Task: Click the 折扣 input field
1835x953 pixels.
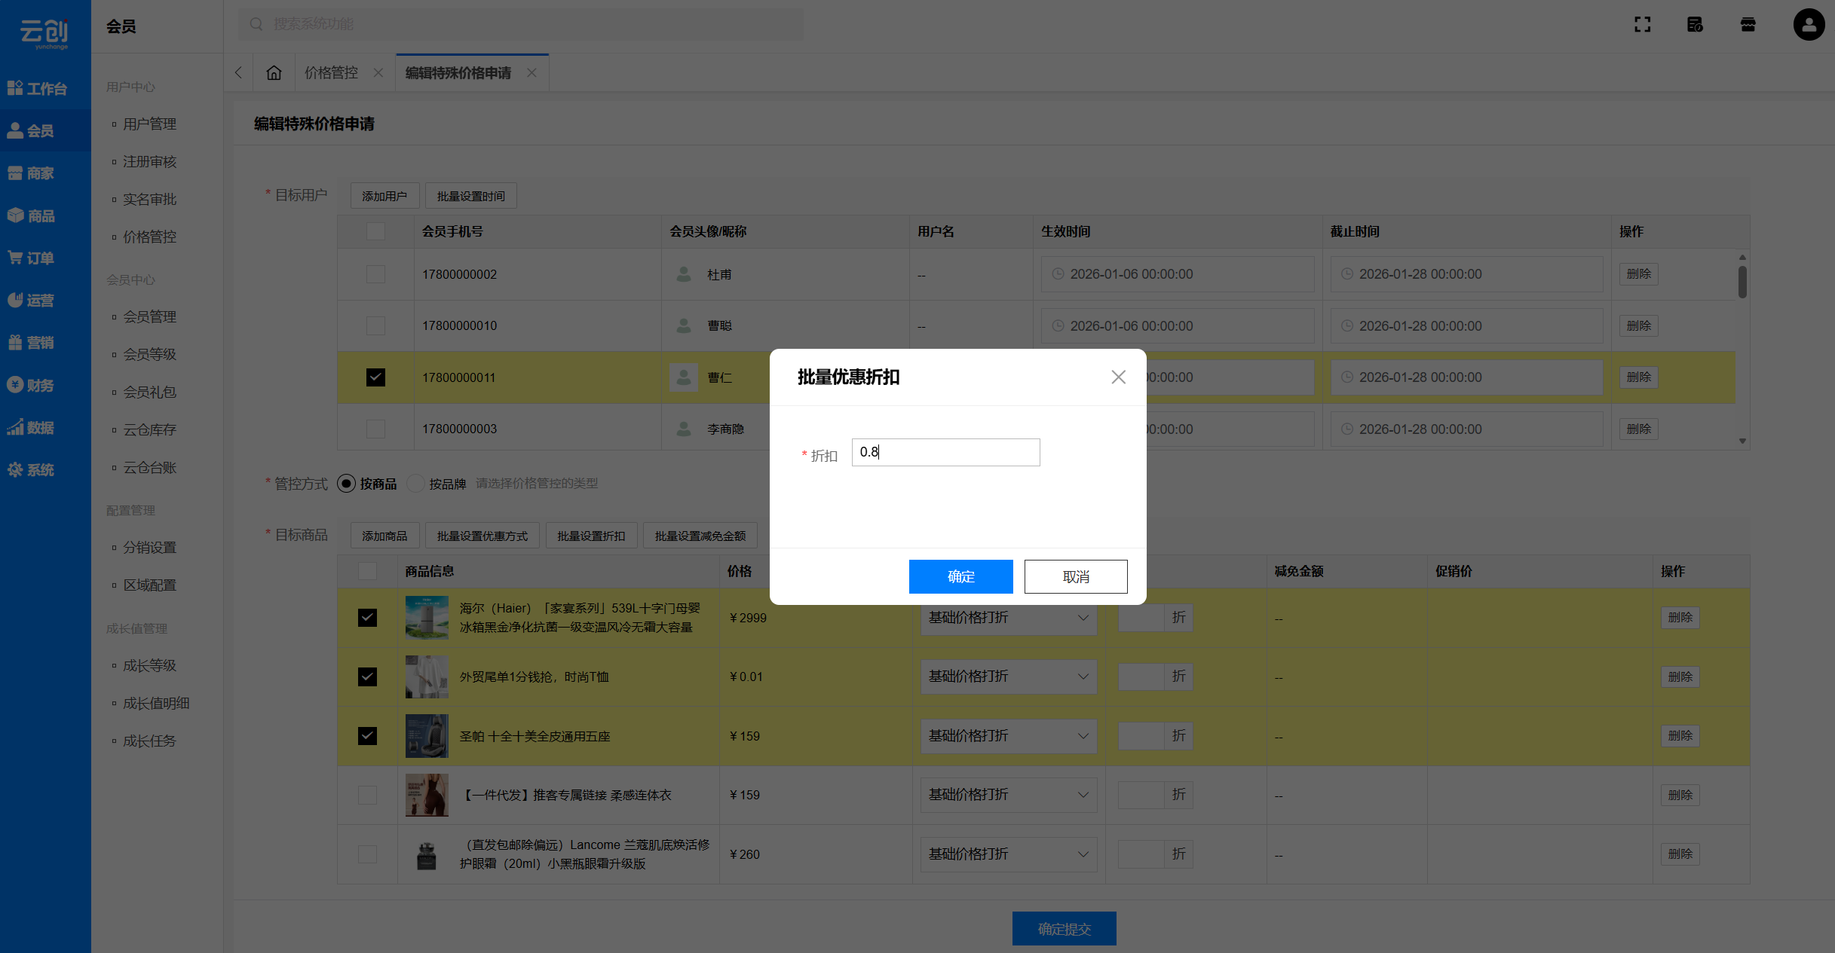Action: [945, 452]
